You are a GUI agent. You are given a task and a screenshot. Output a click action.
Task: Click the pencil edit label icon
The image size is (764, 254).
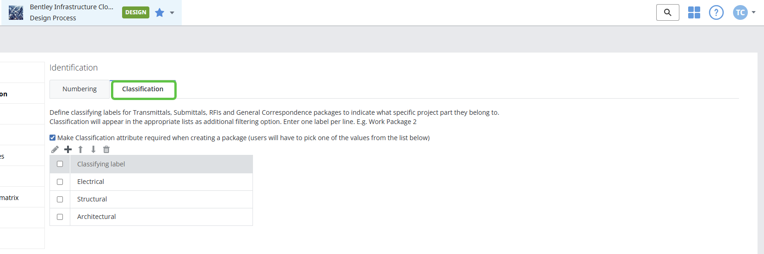pyautogui.click(x=55, y=149)
